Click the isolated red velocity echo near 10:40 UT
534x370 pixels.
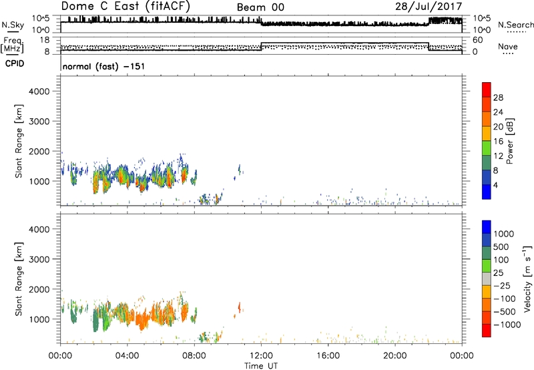click(240, 308)
